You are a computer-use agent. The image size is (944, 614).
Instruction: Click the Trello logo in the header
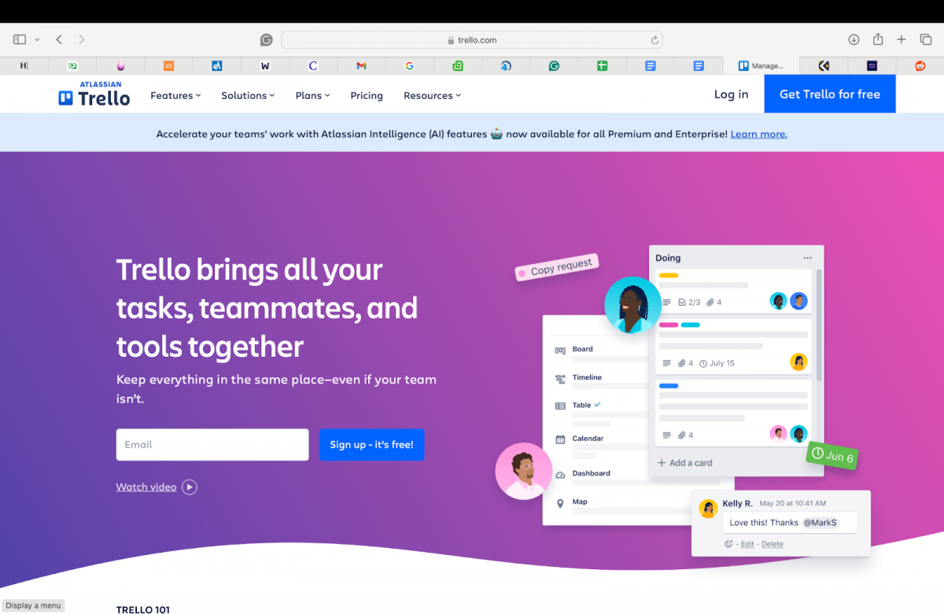click(94, 94)
